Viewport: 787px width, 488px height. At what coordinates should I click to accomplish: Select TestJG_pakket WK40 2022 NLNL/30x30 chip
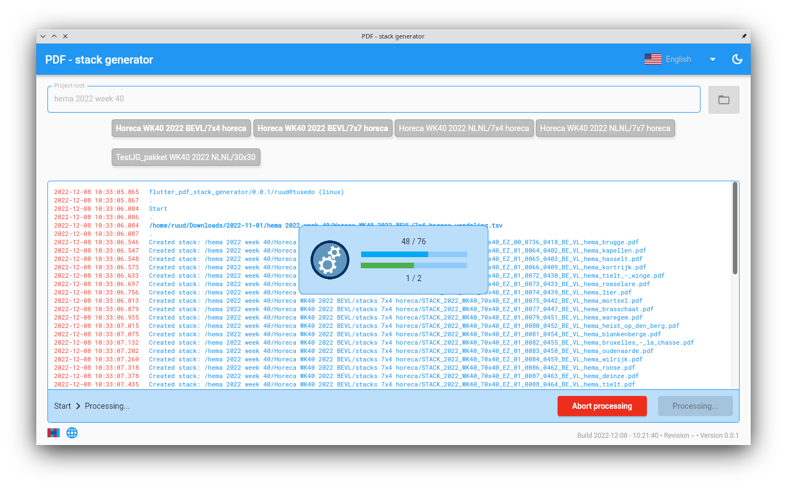(186, 157)
